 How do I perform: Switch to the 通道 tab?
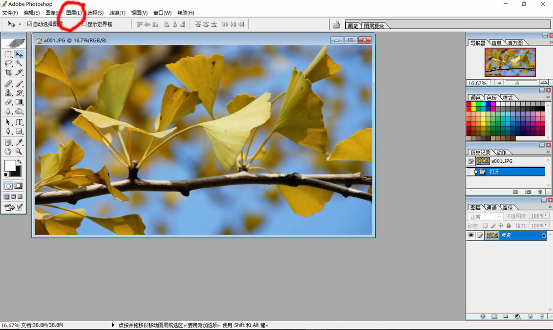491,207
